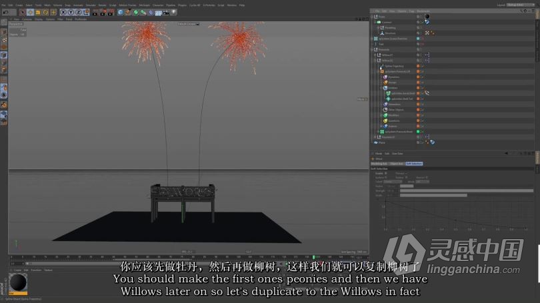Adjust the Strength slider
Image resolution: width=540 pixels, height=303 pixels.
point(467,190)
